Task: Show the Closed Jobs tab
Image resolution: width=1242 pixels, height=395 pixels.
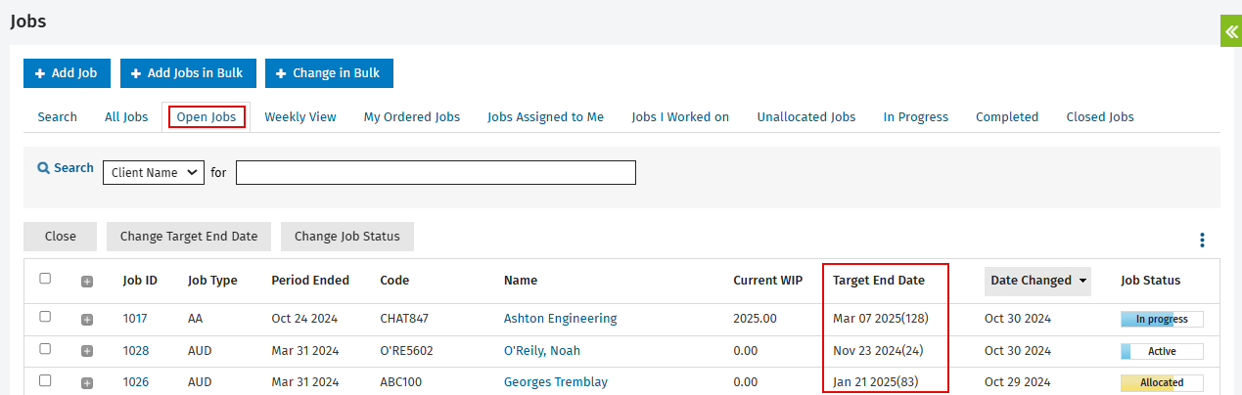Action: (x=1100, y=117)
